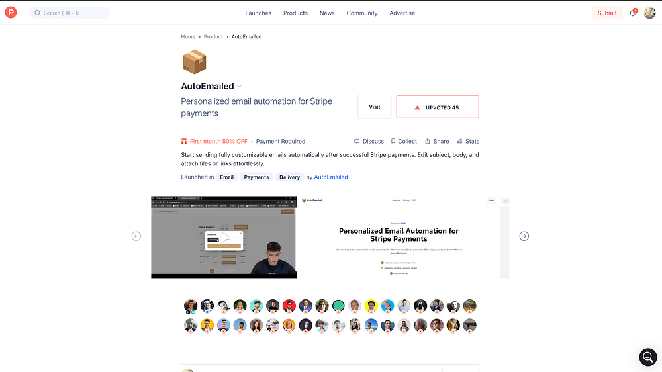Expand the dropdown chevron beside AutoEmailed title
This screenshot has width=662, height=372.
pos(240,86)
